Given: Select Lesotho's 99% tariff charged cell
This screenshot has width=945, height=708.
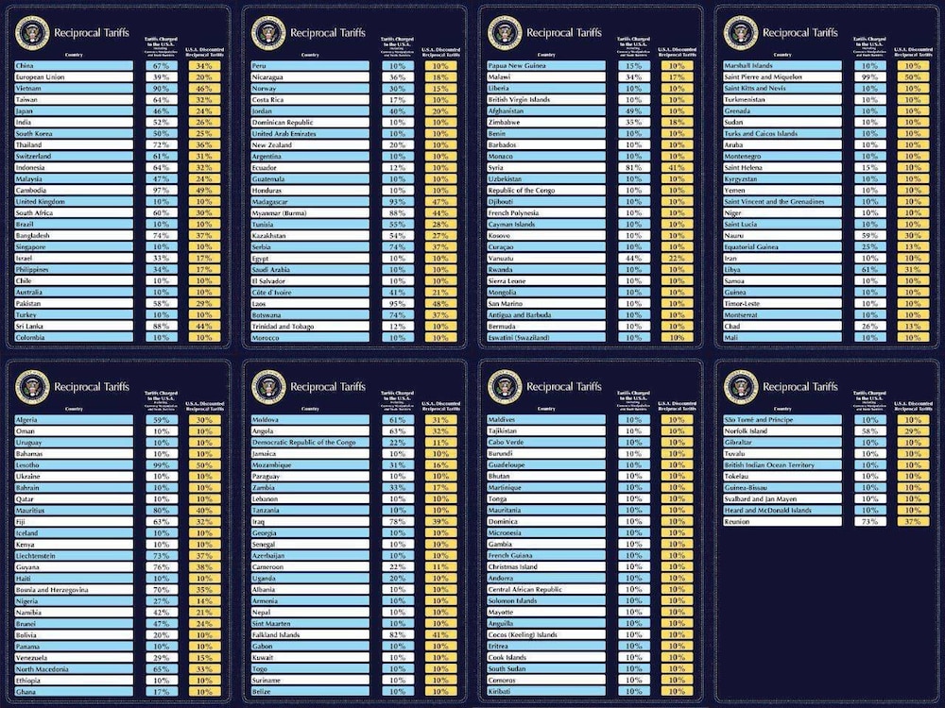Looking at the screenshot, I should point(161,464).
